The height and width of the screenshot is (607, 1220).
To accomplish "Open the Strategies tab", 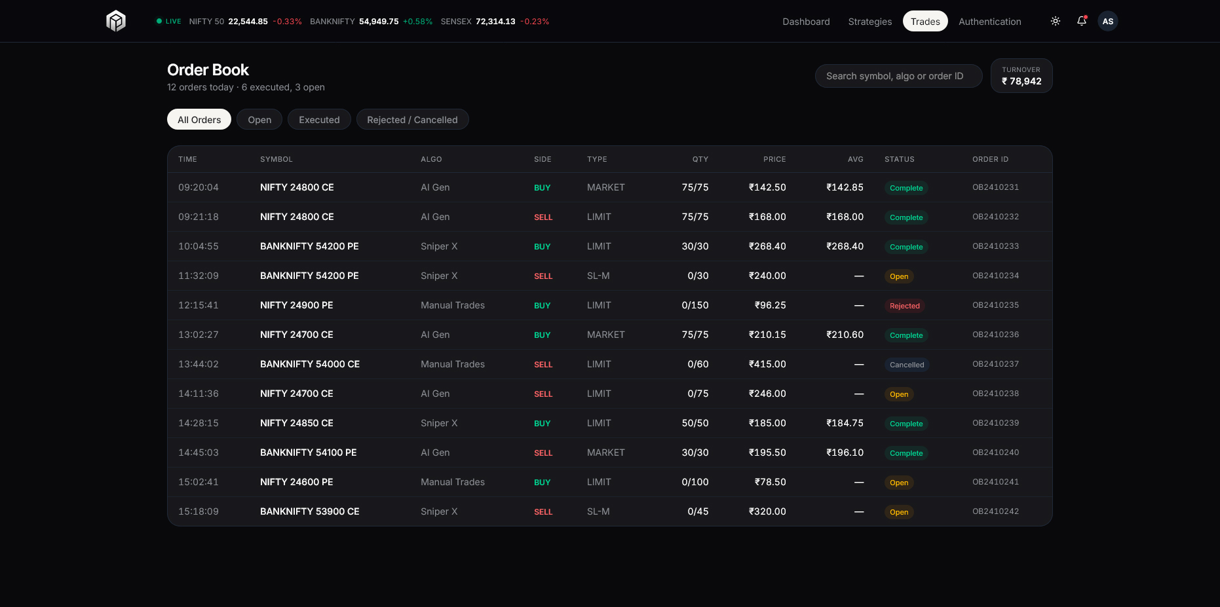I will [x=869, y=22].
